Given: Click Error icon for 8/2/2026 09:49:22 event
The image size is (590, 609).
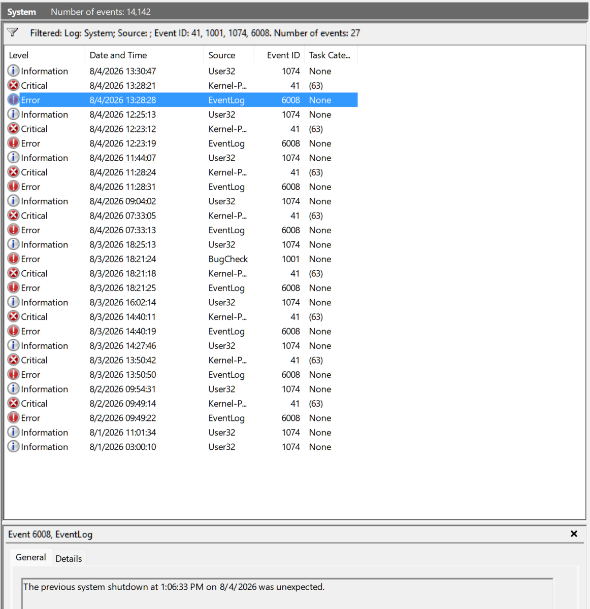Looking at the screenshot, I should [x=14, y=417].
